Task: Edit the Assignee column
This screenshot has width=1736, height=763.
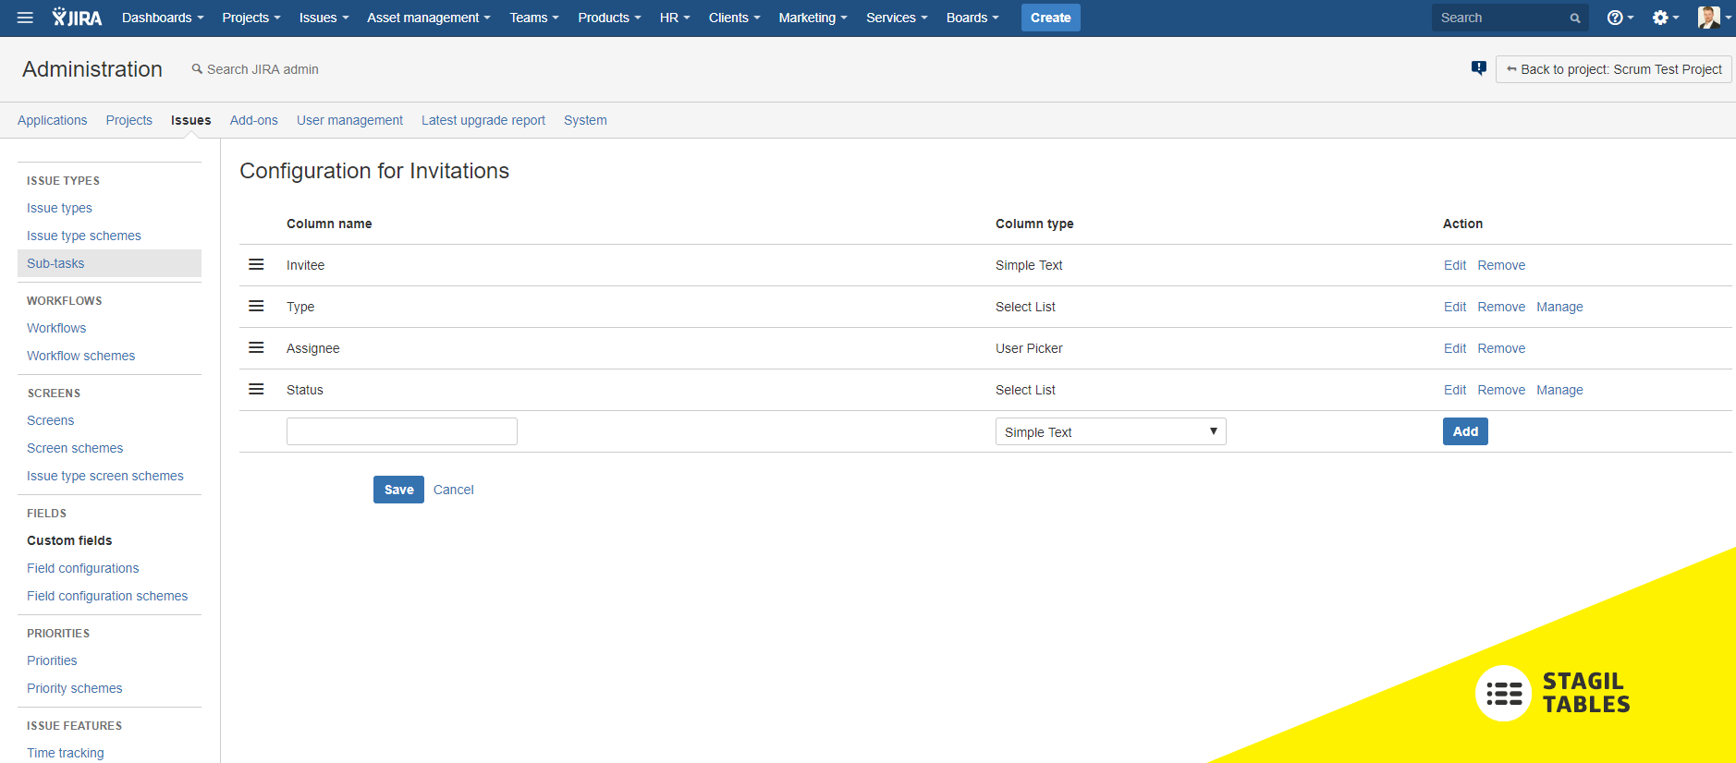Action: click(x=1455, y=348)
